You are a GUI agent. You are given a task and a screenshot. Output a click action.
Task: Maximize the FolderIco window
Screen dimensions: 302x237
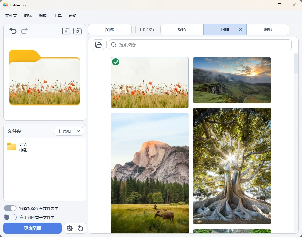[279, 5]
